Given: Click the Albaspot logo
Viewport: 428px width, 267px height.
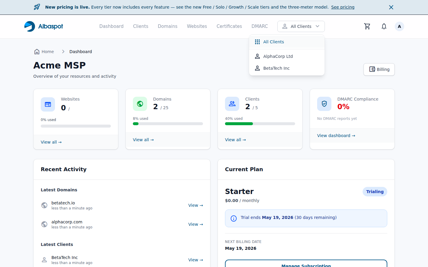Looking at the screenshot, I should pyautogui.click(x=44, y=26).
